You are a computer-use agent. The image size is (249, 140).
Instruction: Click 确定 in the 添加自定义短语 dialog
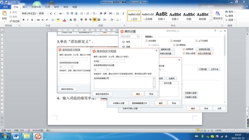[138, 94]
